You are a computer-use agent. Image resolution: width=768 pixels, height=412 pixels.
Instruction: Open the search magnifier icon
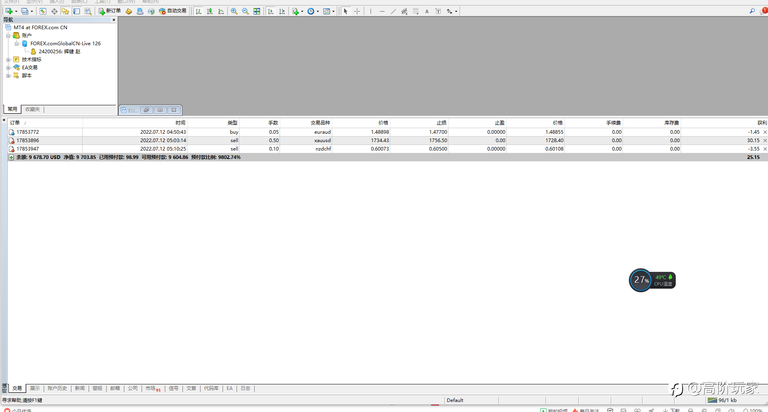click(752, 11)
